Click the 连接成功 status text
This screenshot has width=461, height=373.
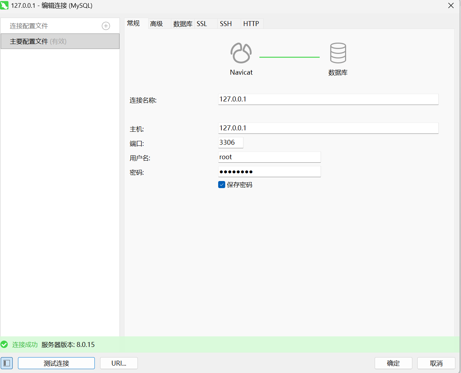pos(25,344)
